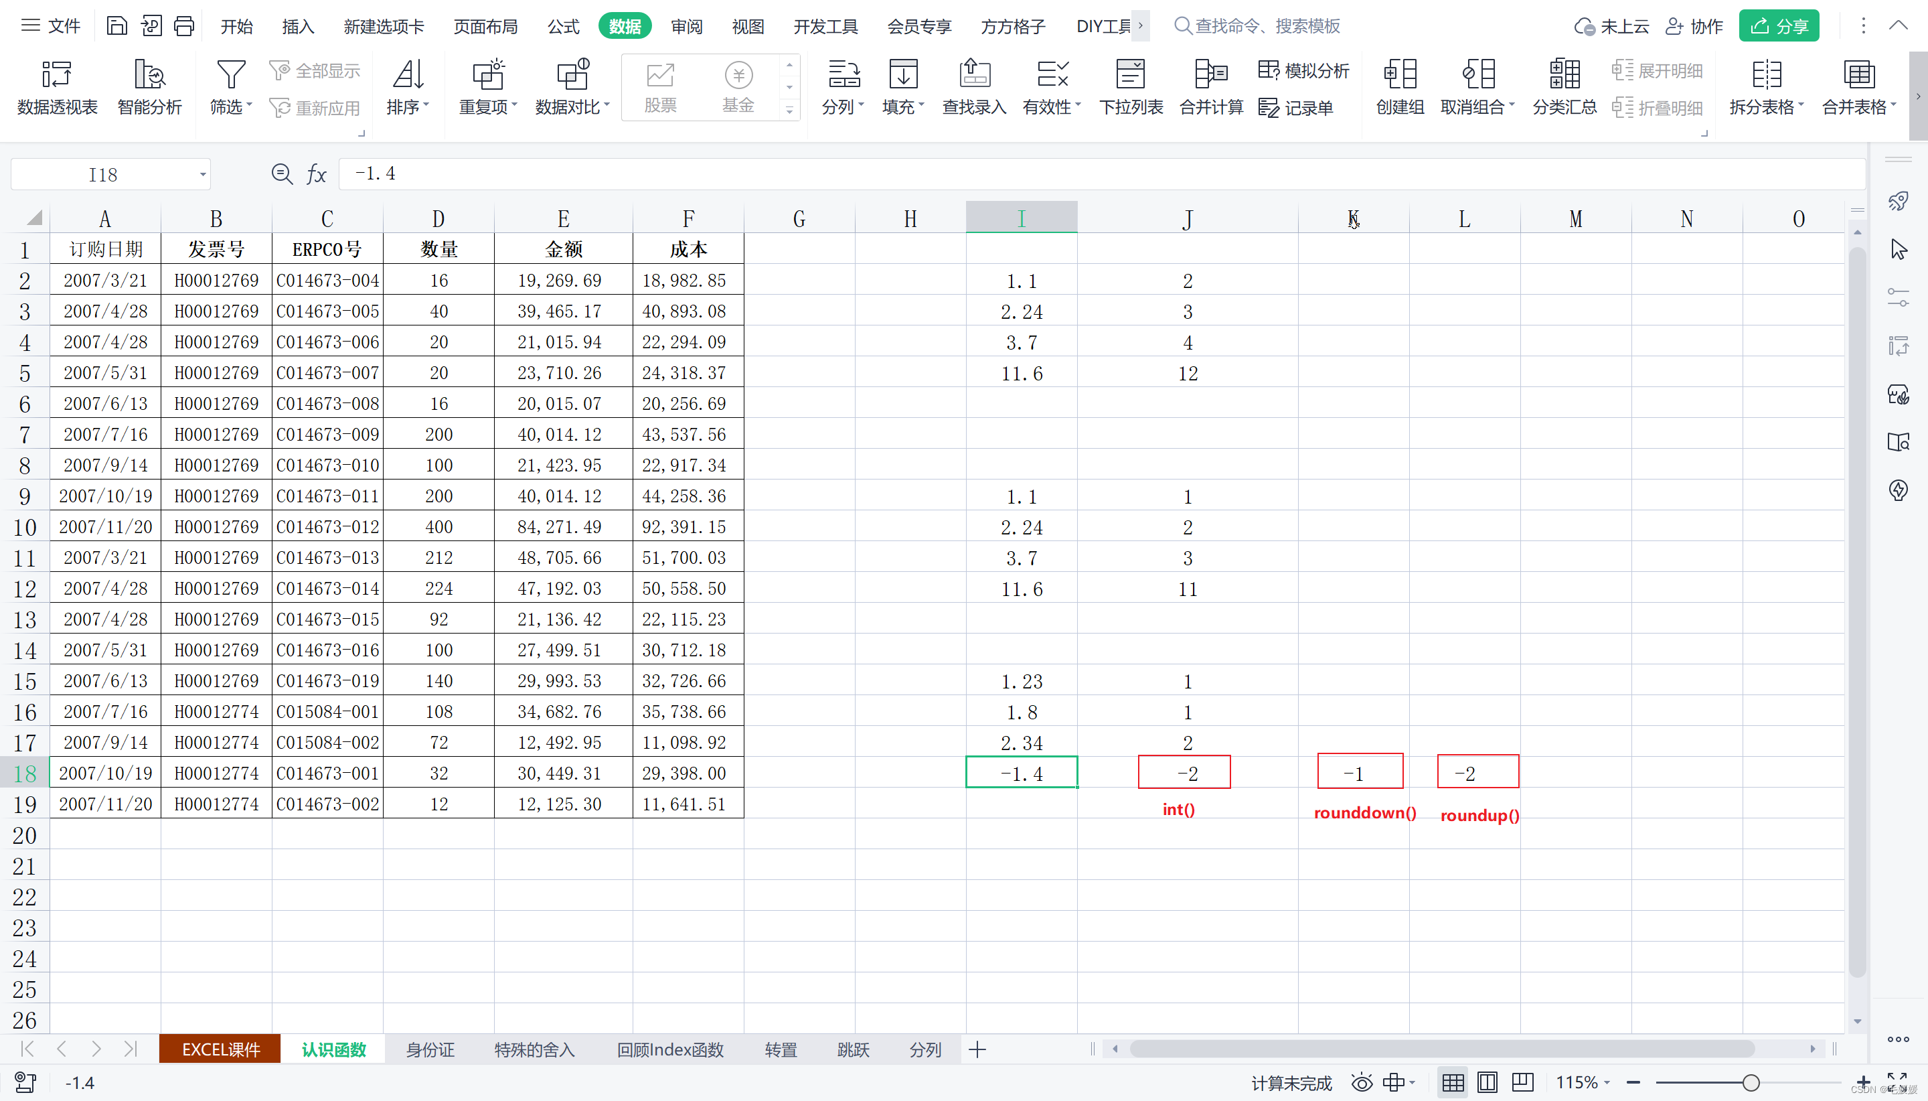Select the 基金 fund data type
1928x1101 pixels.
pyautogui.click(x=738, y=88)
